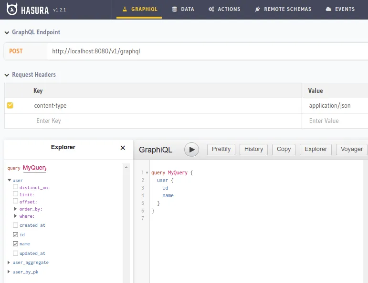Click the Actions gears icon
The image size is (368, 283).
pyautogui.click(x=211, y=9)
